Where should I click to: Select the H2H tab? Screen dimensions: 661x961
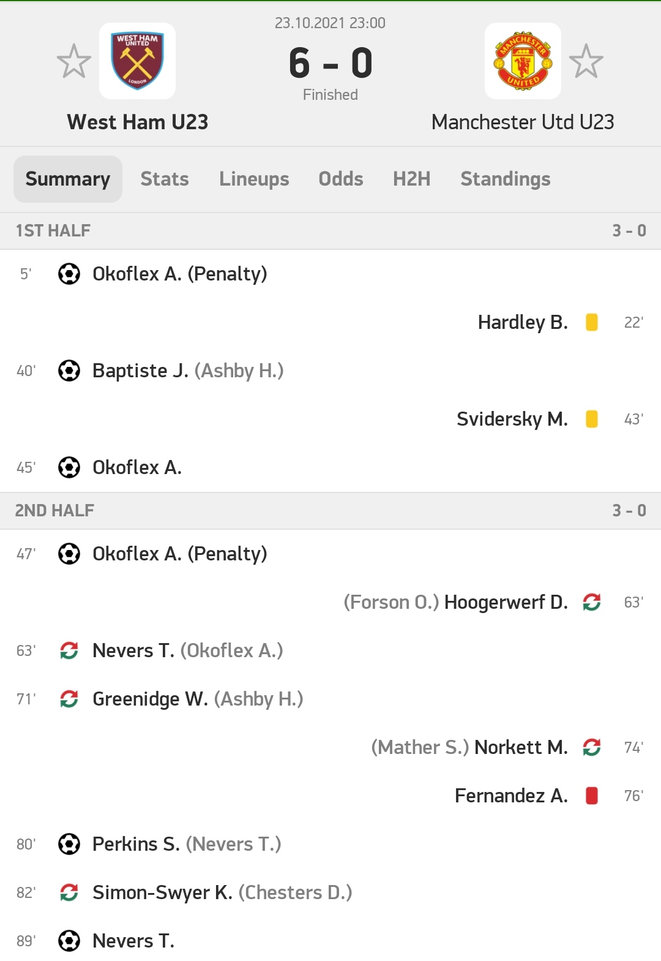pyautogui.click(x=412, y=179)
